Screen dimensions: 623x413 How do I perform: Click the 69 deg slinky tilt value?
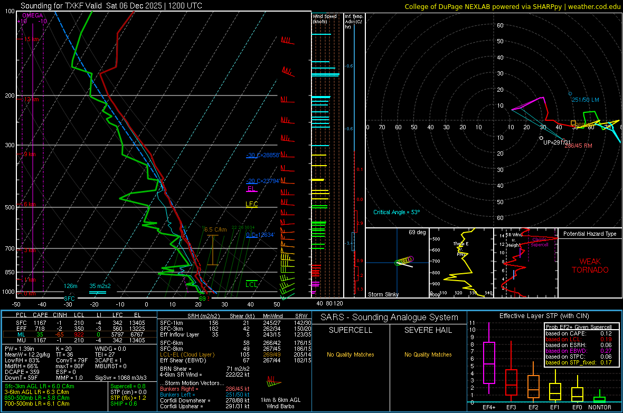[417, 232]
